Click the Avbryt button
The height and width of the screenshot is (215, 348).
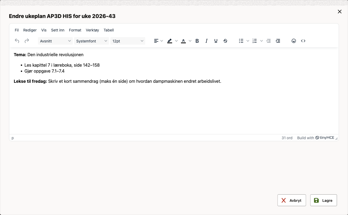click(292, 200)
